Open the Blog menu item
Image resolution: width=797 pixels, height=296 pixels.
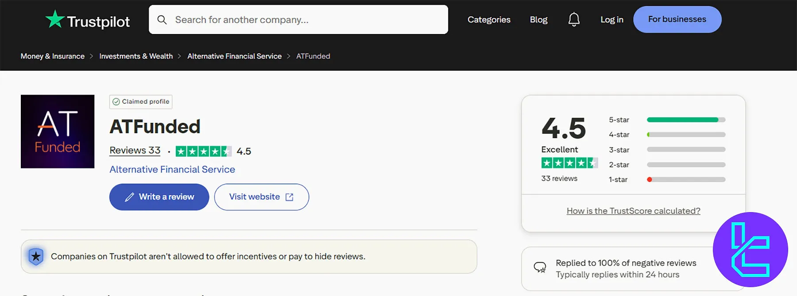tap(538, 19)
